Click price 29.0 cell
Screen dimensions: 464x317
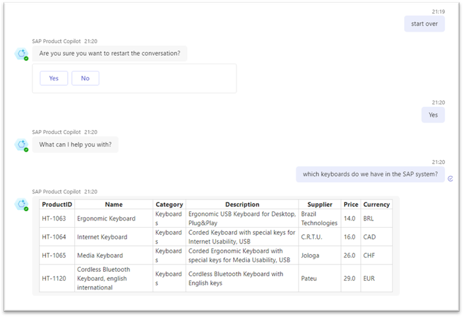coord(351,278)
